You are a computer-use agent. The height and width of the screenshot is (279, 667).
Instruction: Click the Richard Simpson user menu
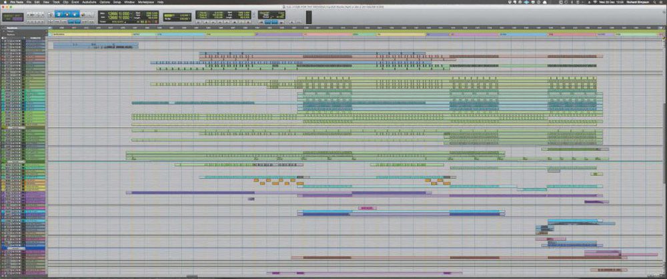[x=638, y=2]
